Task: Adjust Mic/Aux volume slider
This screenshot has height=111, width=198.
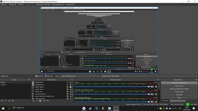Action: pyautogui.click(x=112, y=87)
